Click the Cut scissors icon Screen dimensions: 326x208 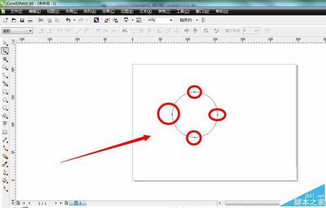point(41,20)
